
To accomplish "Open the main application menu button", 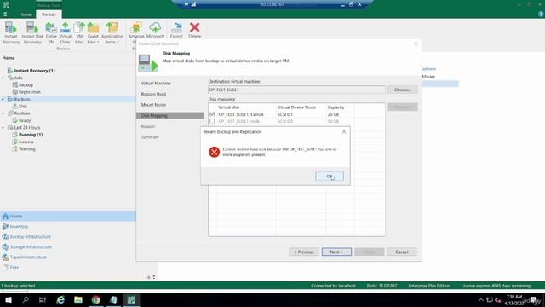I will (6, 14).
